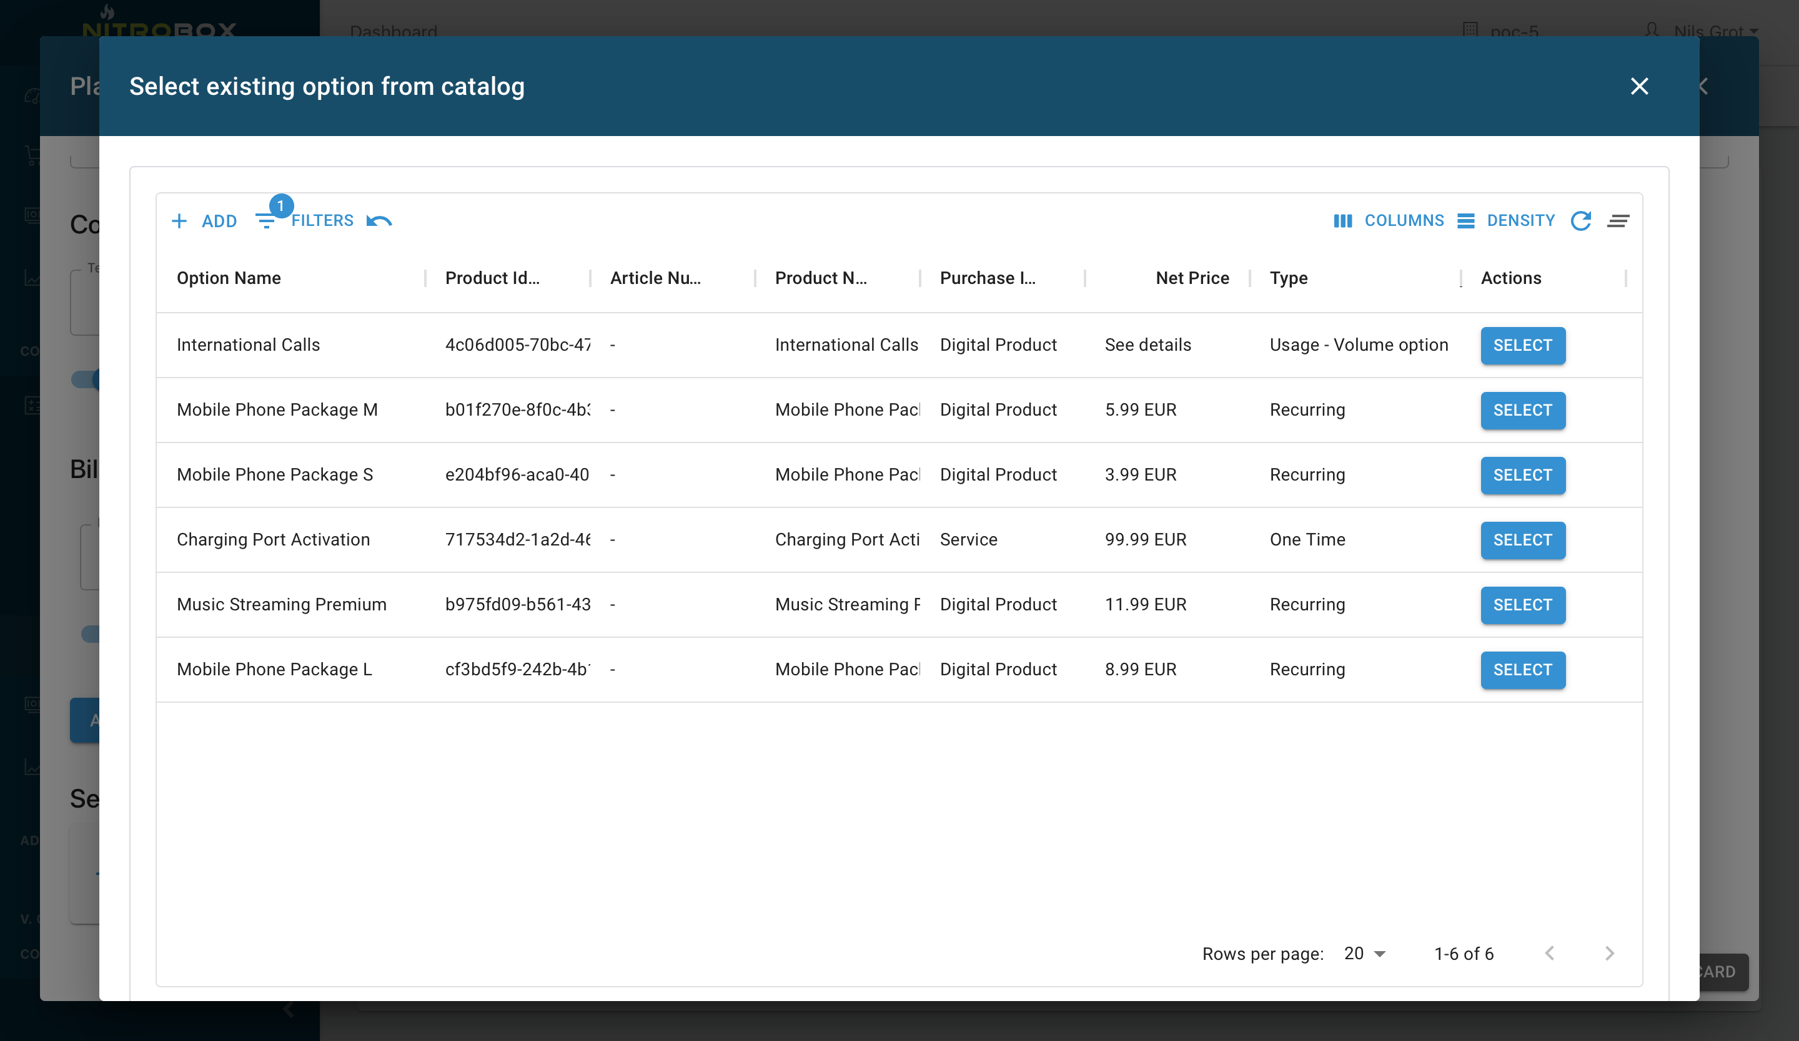Viewport: 1799px width, 1041px height.
Task: Click 'Charging Port Activation' name cell
Action: pyautogui.click(x=274, y=540)
